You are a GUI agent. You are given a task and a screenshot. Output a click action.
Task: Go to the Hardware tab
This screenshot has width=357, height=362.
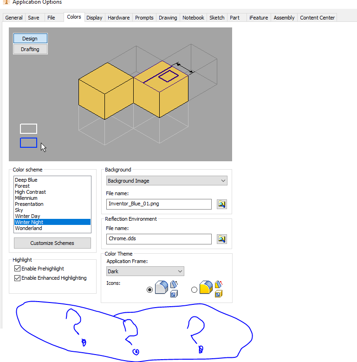[x=119, y=18]
